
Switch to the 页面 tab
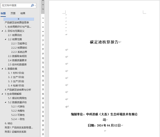click(13, 13)
